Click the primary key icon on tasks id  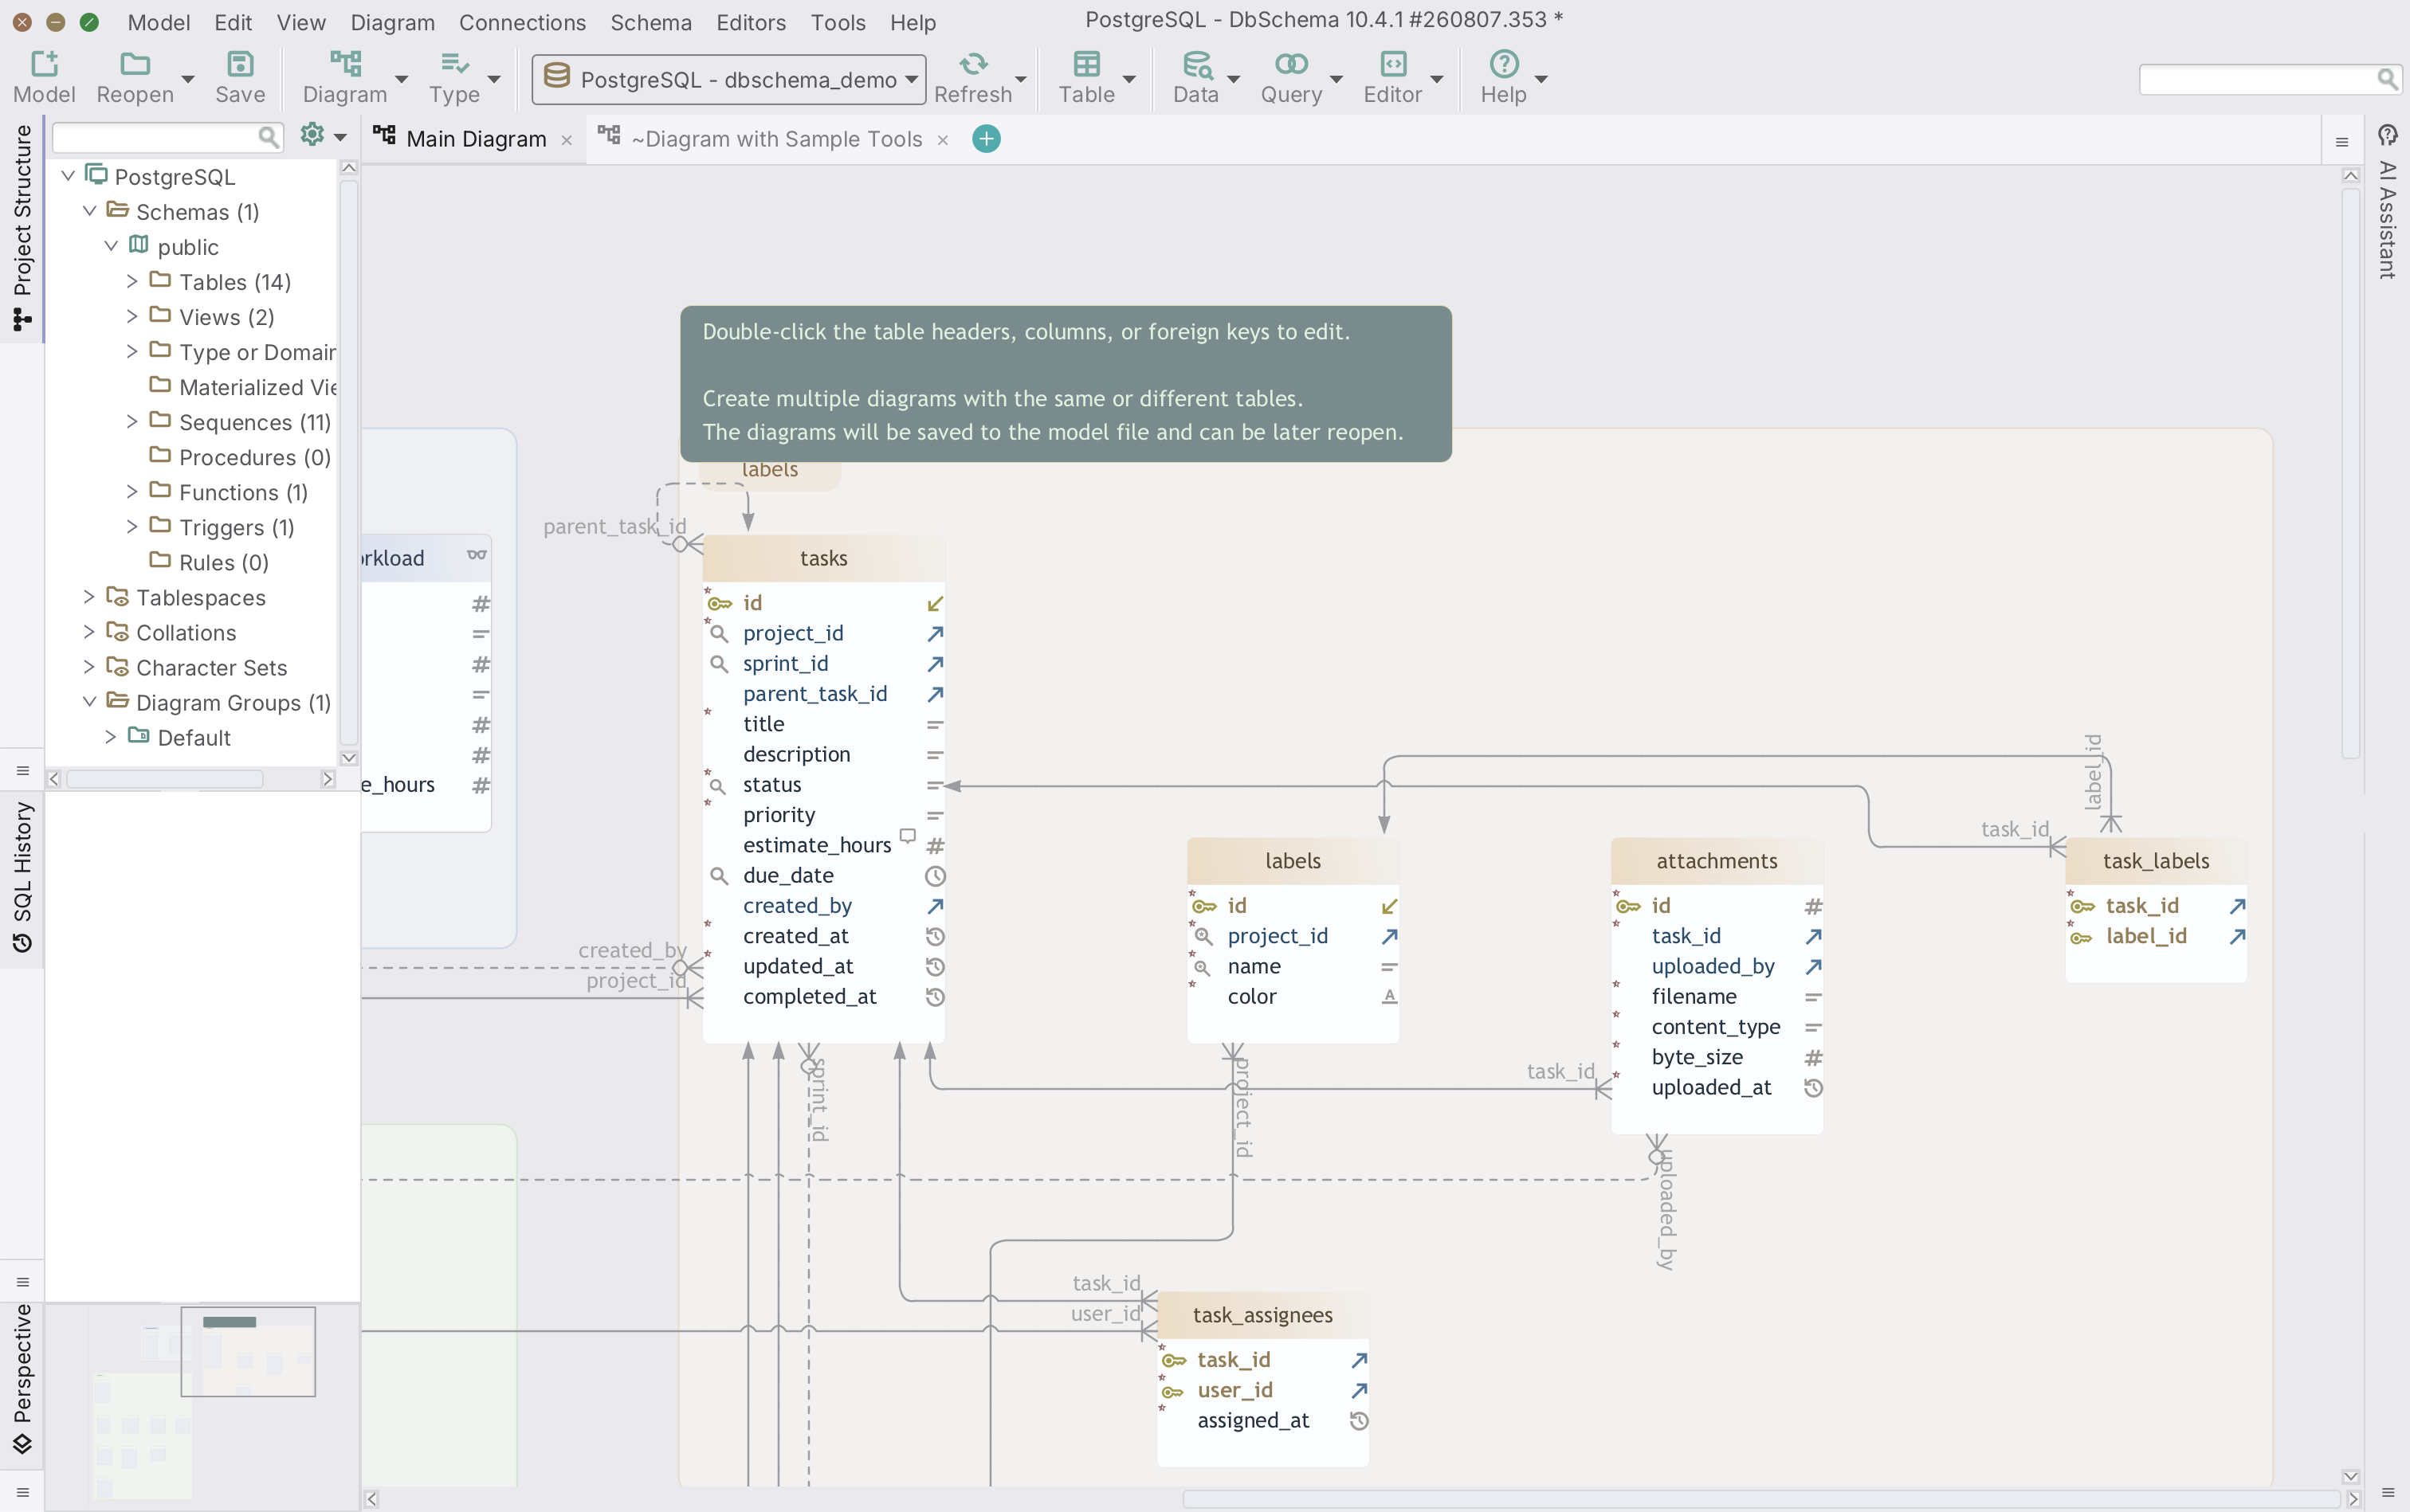[720, 603]
